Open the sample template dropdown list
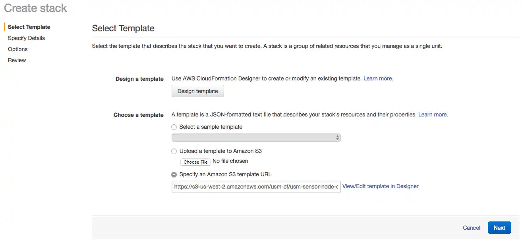Image resolution: width=522 pixels, height=246 pixels. [x=256, y=138]
